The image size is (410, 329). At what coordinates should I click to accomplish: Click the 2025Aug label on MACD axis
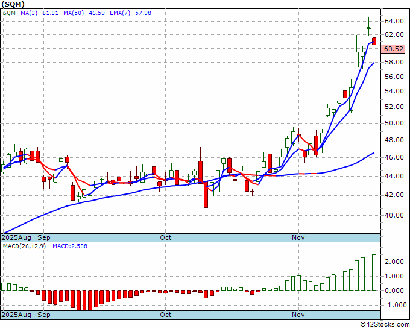tap(16, 315)
